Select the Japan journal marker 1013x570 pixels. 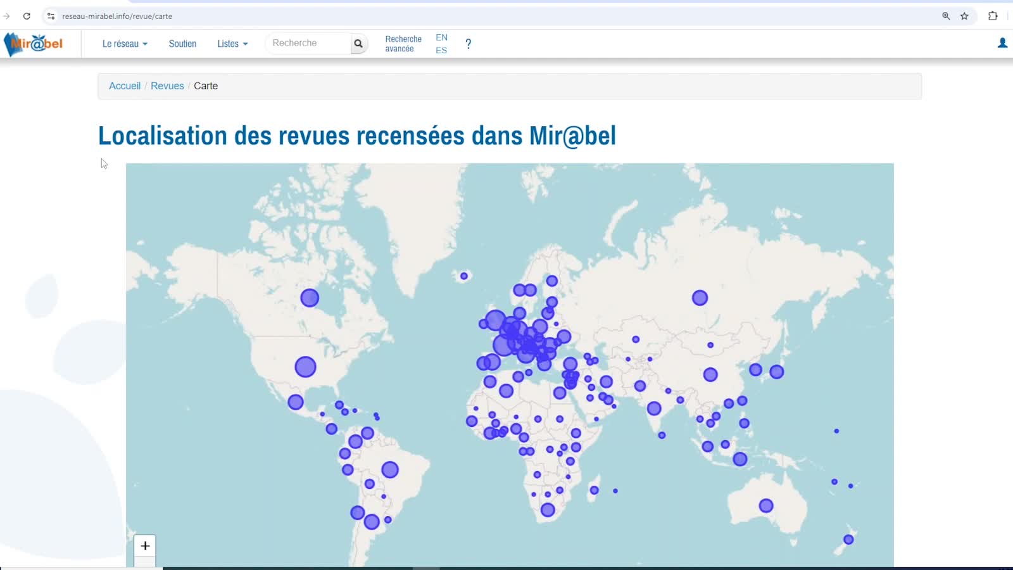coord(777,372)
